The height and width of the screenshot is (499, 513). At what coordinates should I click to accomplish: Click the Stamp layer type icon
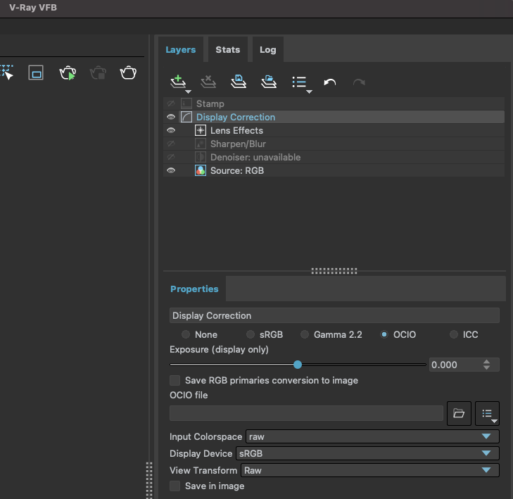[186, 103]
